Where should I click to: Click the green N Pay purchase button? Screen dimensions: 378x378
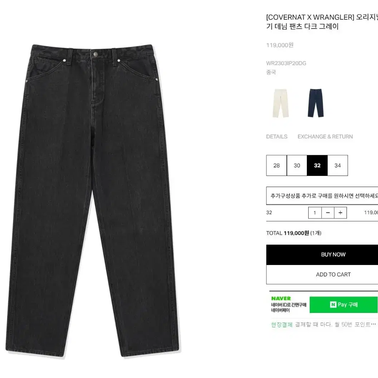(x=344, y=305)
